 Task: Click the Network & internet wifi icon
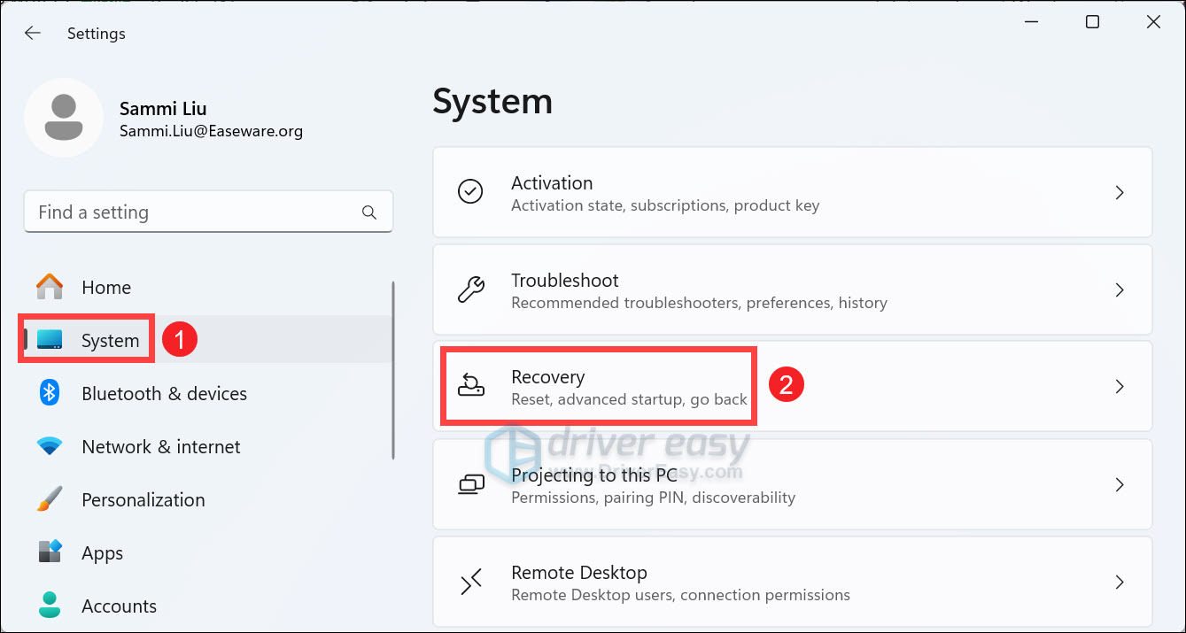pos(49,446)
